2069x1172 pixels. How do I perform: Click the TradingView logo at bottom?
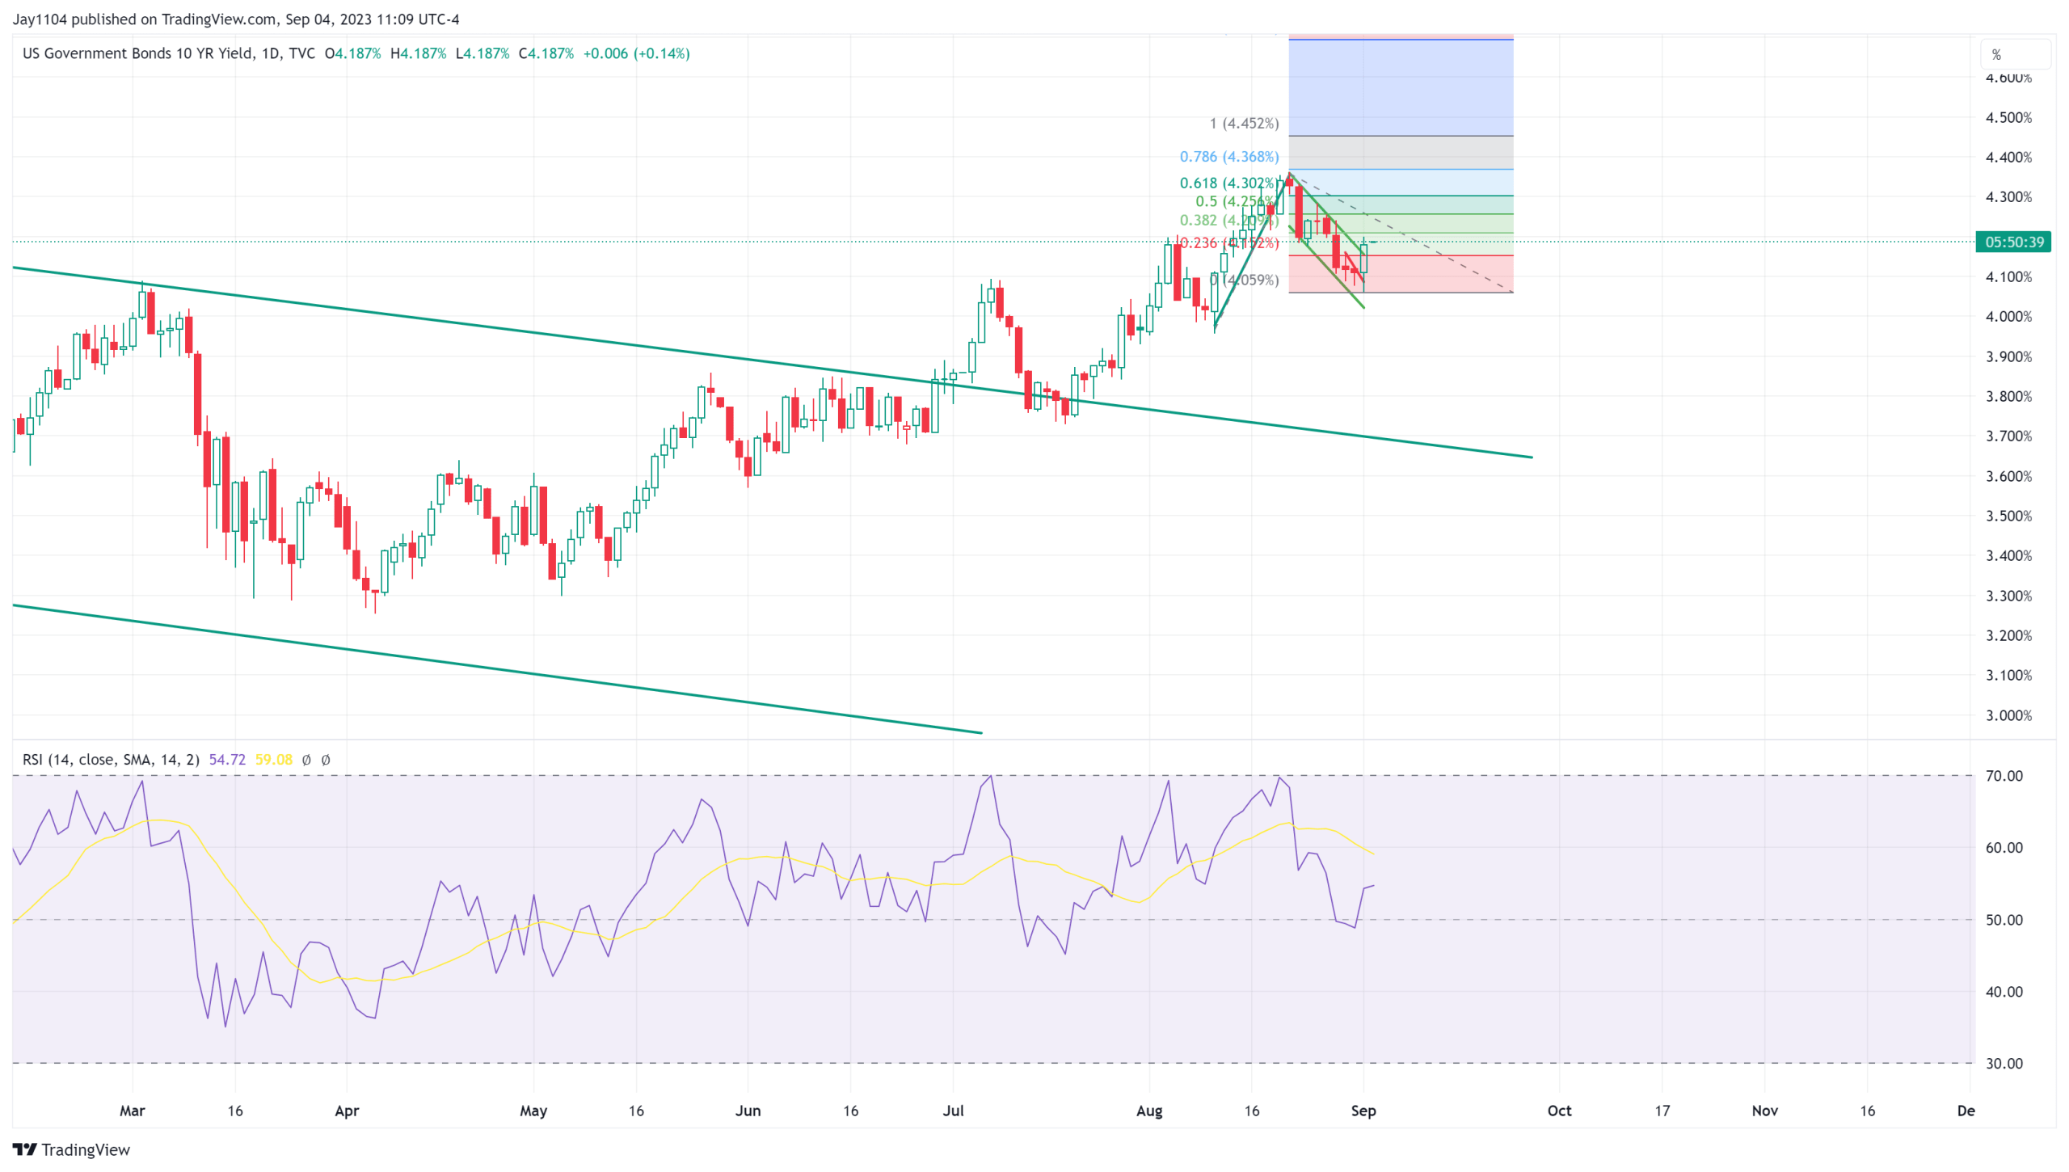pos(71,1149)
